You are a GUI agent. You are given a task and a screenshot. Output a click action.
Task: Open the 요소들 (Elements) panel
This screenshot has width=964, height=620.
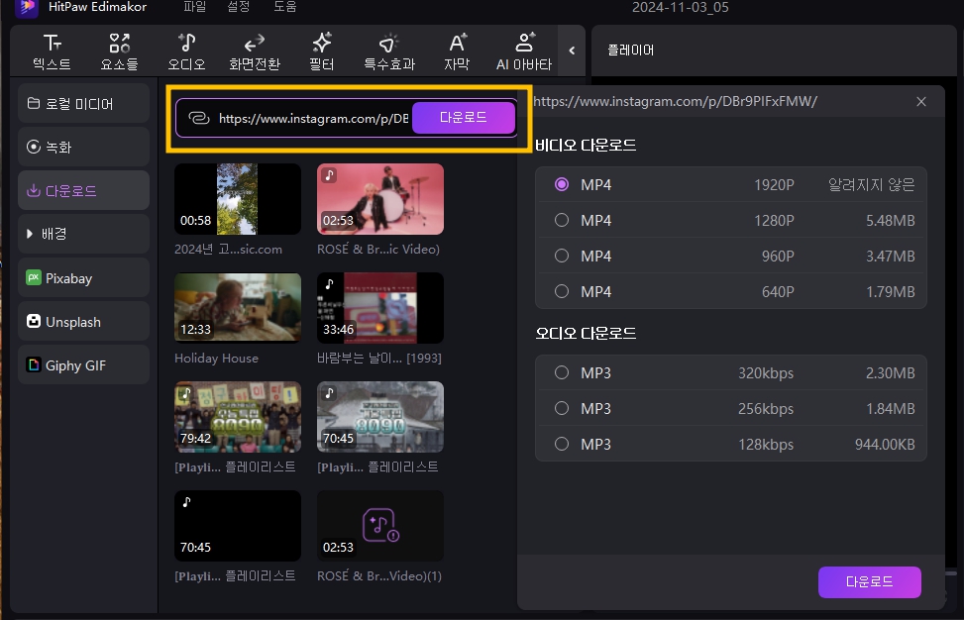119,52
